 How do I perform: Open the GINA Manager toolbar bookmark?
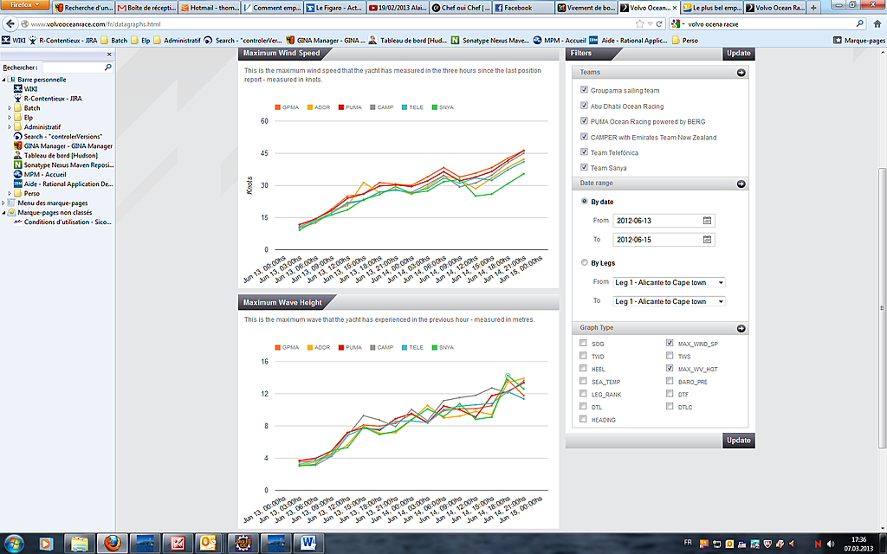pyautogui.click(x=326, y=40)
